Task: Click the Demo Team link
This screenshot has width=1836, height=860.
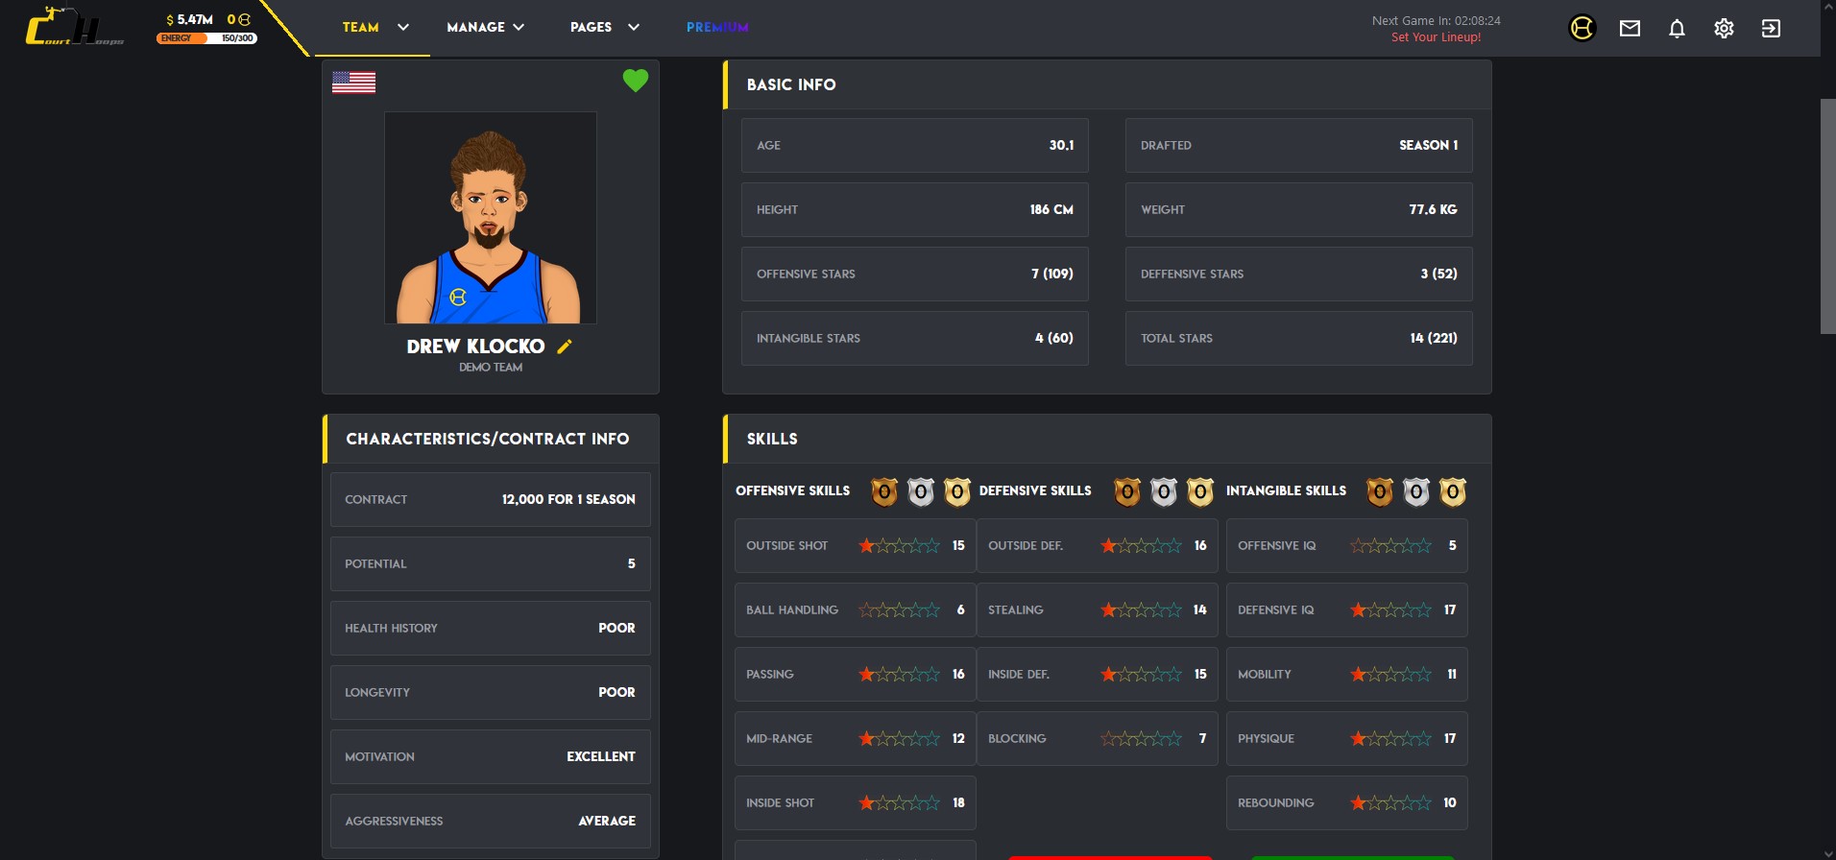Action: (491, 367)
